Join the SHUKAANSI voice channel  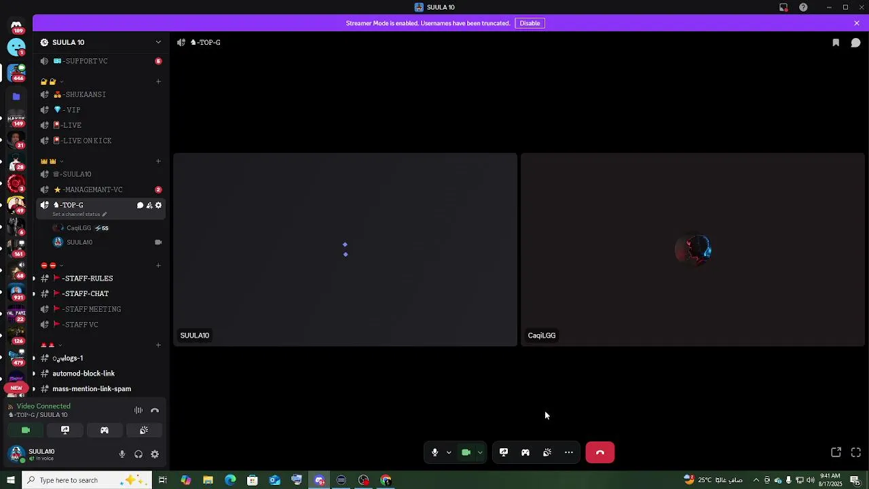[101, 94]
